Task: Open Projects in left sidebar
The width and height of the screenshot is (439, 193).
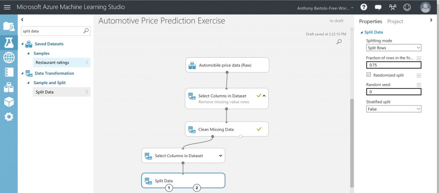Action: coord(9,26)
